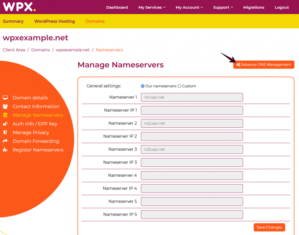Image resolution: width=299 pixels, height=235 pixels.
Task: Expand the My Services dropdown menu
Action: click(152, 7)
